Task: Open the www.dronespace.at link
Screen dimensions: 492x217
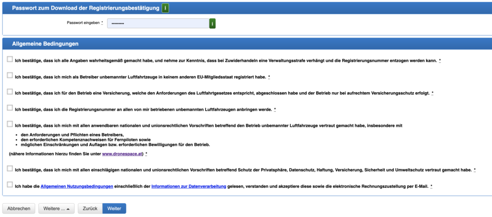Action: pyautogui.click(x=122, y=154)
